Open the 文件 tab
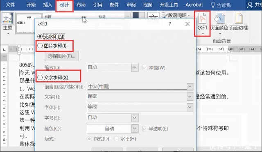 click(x=10, y=5)
